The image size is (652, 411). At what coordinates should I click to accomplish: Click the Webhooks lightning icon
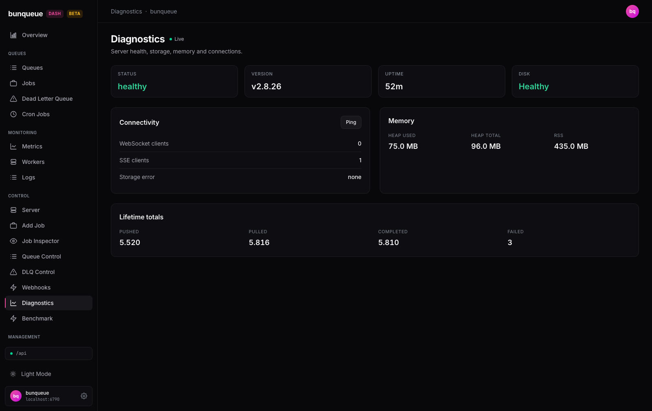tap(13, 287)
